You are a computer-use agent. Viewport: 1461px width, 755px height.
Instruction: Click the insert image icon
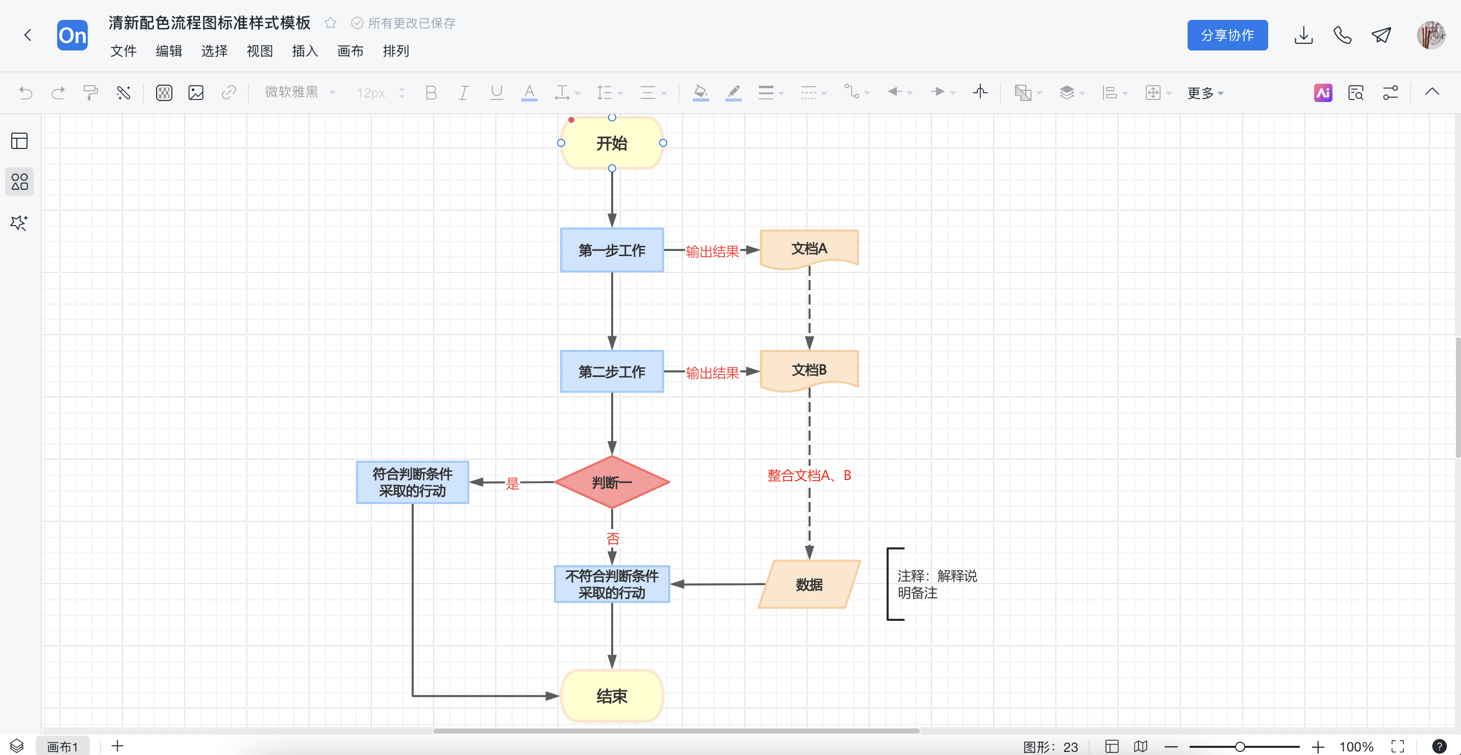point(196,92)
